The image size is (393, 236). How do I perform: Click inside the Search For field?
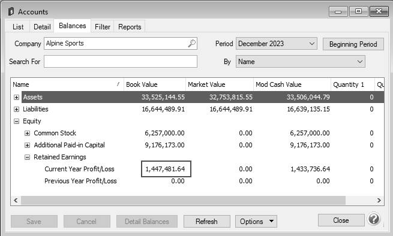[121, 62]
